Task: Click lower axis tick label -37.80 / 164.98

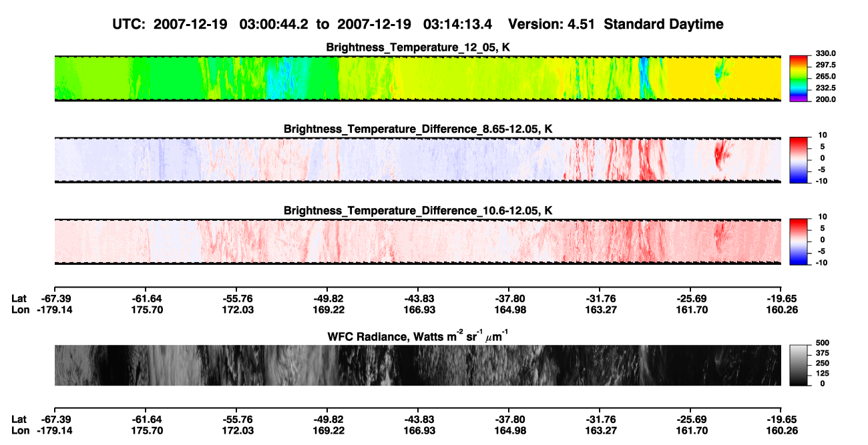Action: click(509, 425)
